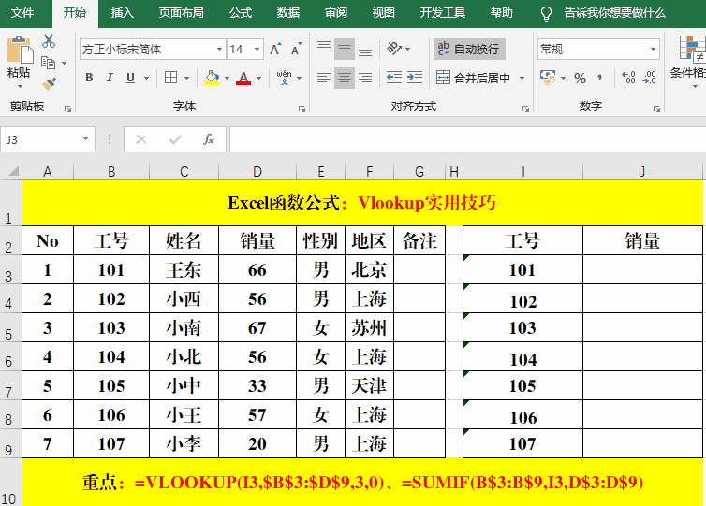Switch to the 开发工具 tab

pyautogui.click(x=443, y=13)
